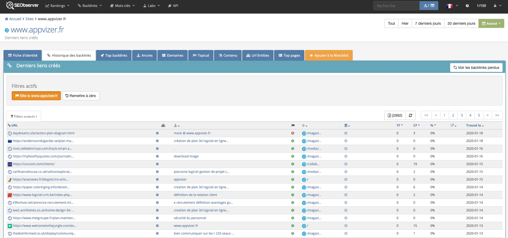The image size is (508, 238).
Task: Click the clock icon in the daydreams.site row
Action: (346, 133)
